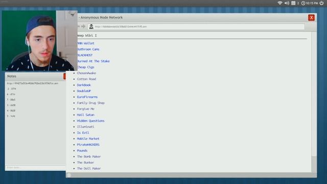Open The Bomb Maker link
Screen dimensions: 327x184
[89, 156]
